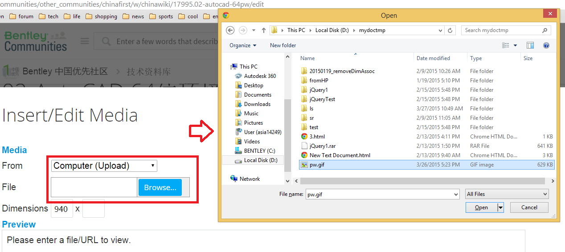Click the Bentley Communities search magnifier icon

[106, 41]
